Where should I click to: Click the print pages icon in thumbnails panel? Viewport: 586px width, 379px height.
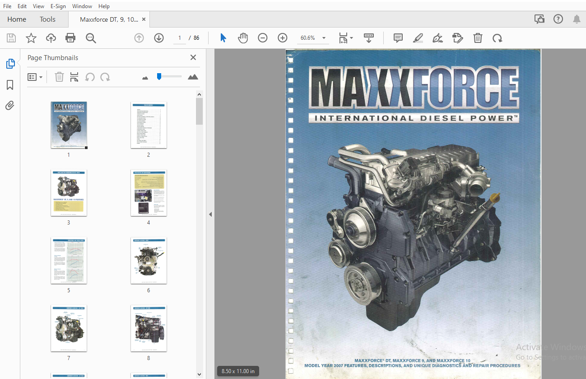pos(74,77)
